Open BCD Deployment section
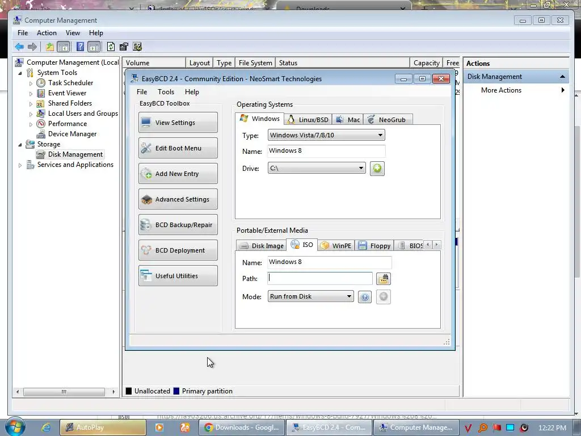This screenshot has width=581, height=436. point(178,250)
